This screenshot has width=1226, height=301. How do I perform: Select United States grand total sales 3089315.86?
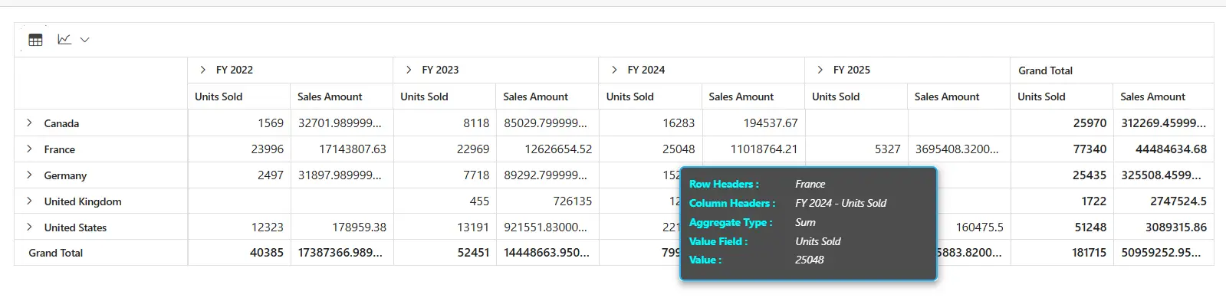(1163, 227)
